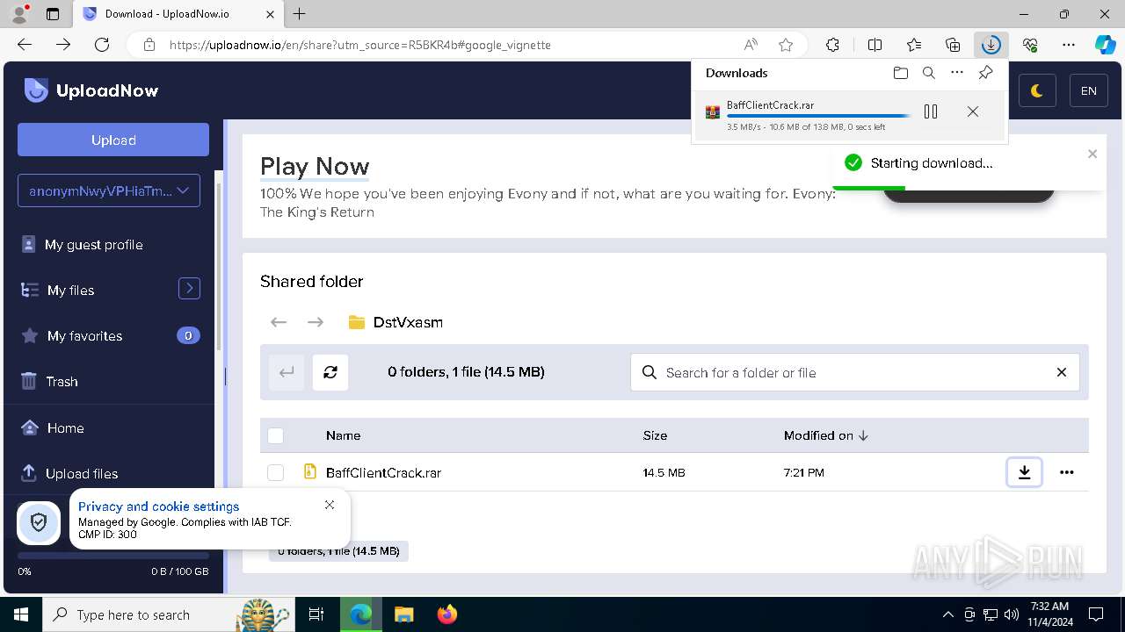Open more options in Downloads panel
The height and width of the screenshot is (632, 1125).
(x=957, y=73)
